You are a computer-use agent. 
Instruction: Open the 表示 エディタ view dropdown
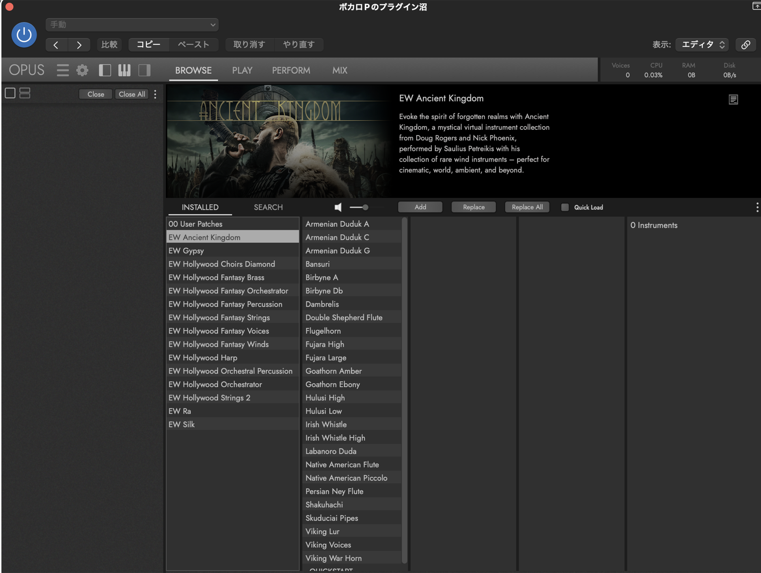tap(702, 45)
